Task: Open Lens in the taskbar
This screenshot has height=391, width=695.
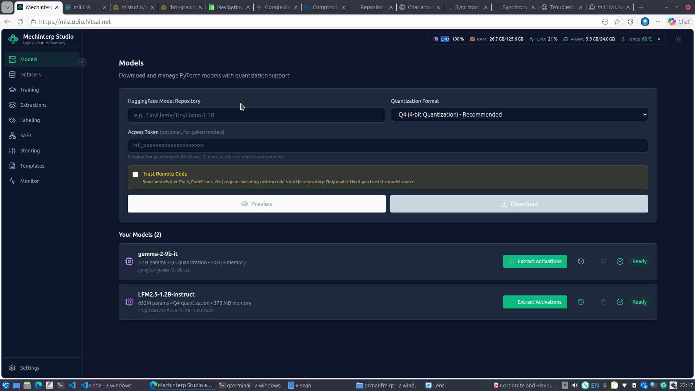Action: pos(435,386)
